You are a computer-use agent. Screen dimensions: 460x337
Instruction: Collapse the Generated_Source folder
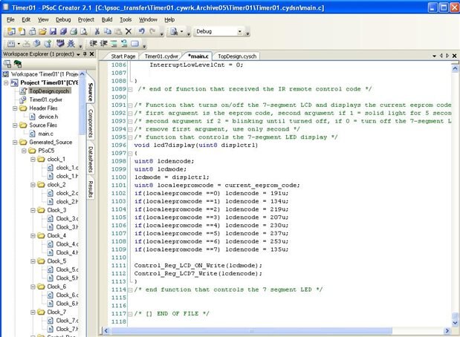pyautogui.click(x=14, y=141)
